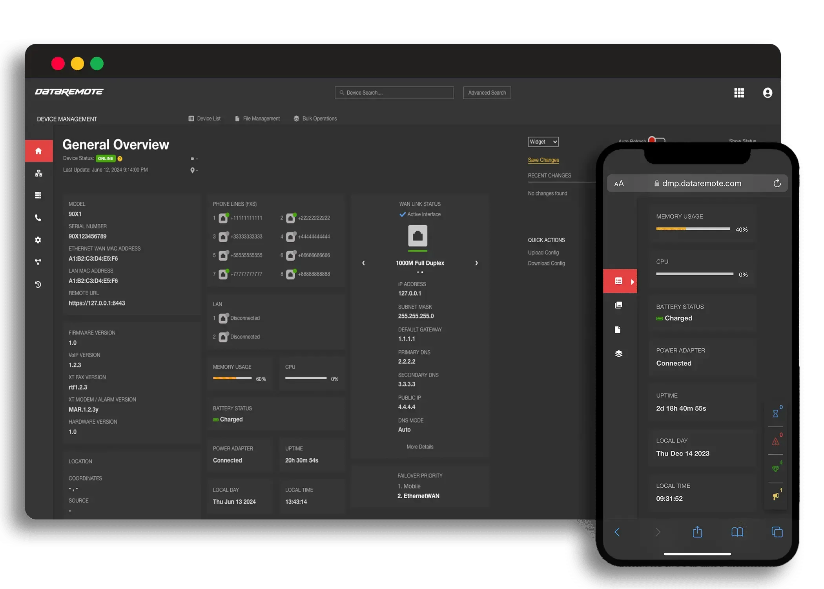Click the desktop CPU 0% bar
The width and height of the screenshot is (824, 589).
[x=306, y=378]
